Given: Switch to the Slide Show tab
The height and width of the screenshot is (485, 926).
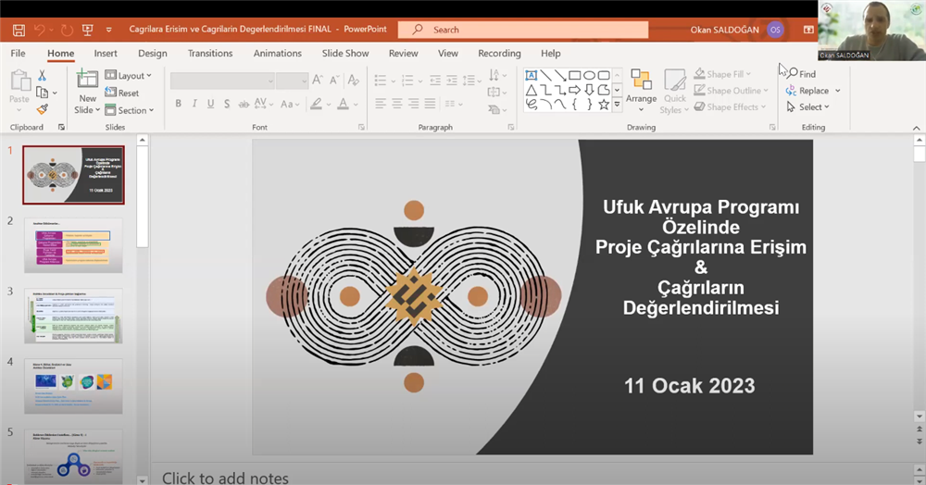Looking at the screenshot, I should (345, 53).
